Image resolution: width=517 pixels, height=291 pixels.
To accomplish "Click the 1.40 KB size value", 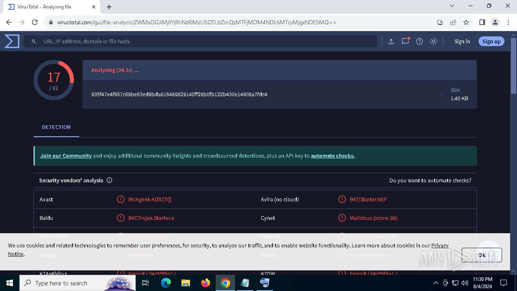I will [459, 98].
